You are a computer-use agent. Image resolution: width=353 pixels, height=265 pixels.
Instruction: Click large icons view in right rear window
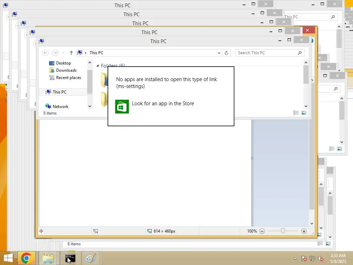tap(340, 148)
